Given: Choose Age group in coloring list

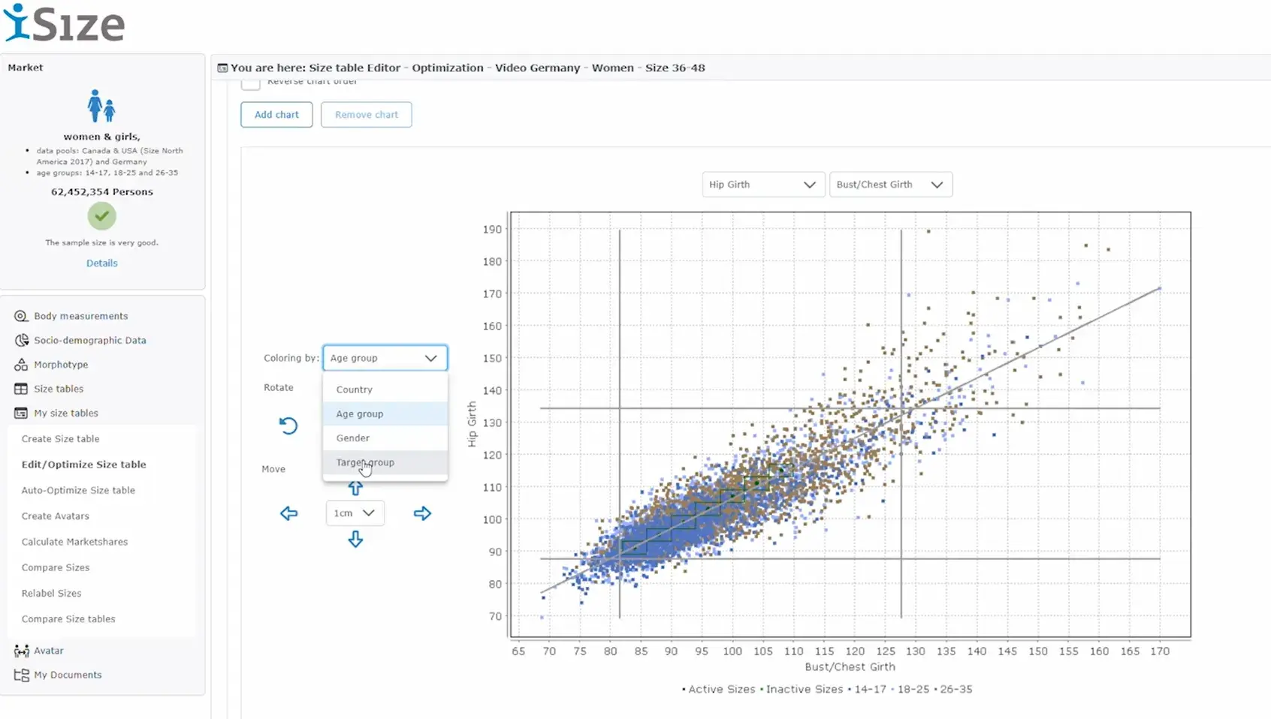Looking at the screenshot, I should click(x=385, y=414).
